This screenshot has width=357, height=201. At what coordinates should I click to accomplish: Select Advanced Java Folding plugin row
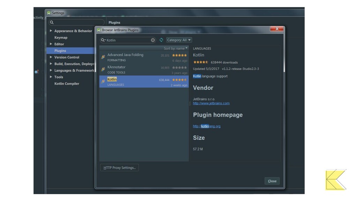point(144,57)
